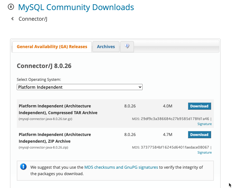Click the mysql-connector-java-8.0.26.tar.gz filename

pos(46,119)
